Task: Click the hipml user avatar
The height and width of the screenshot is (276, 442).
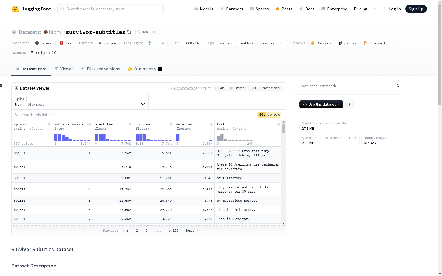Action: [46, 32]
